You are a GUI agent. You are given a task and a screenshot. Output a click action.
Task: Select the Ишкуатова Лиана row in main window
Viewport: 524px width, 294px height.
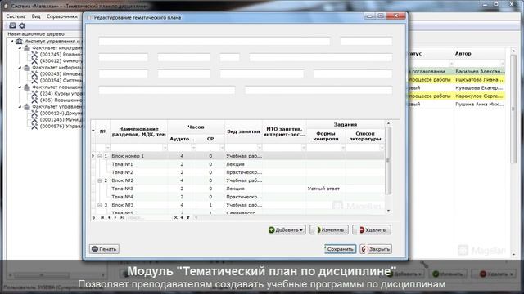[x=456, y=80]
